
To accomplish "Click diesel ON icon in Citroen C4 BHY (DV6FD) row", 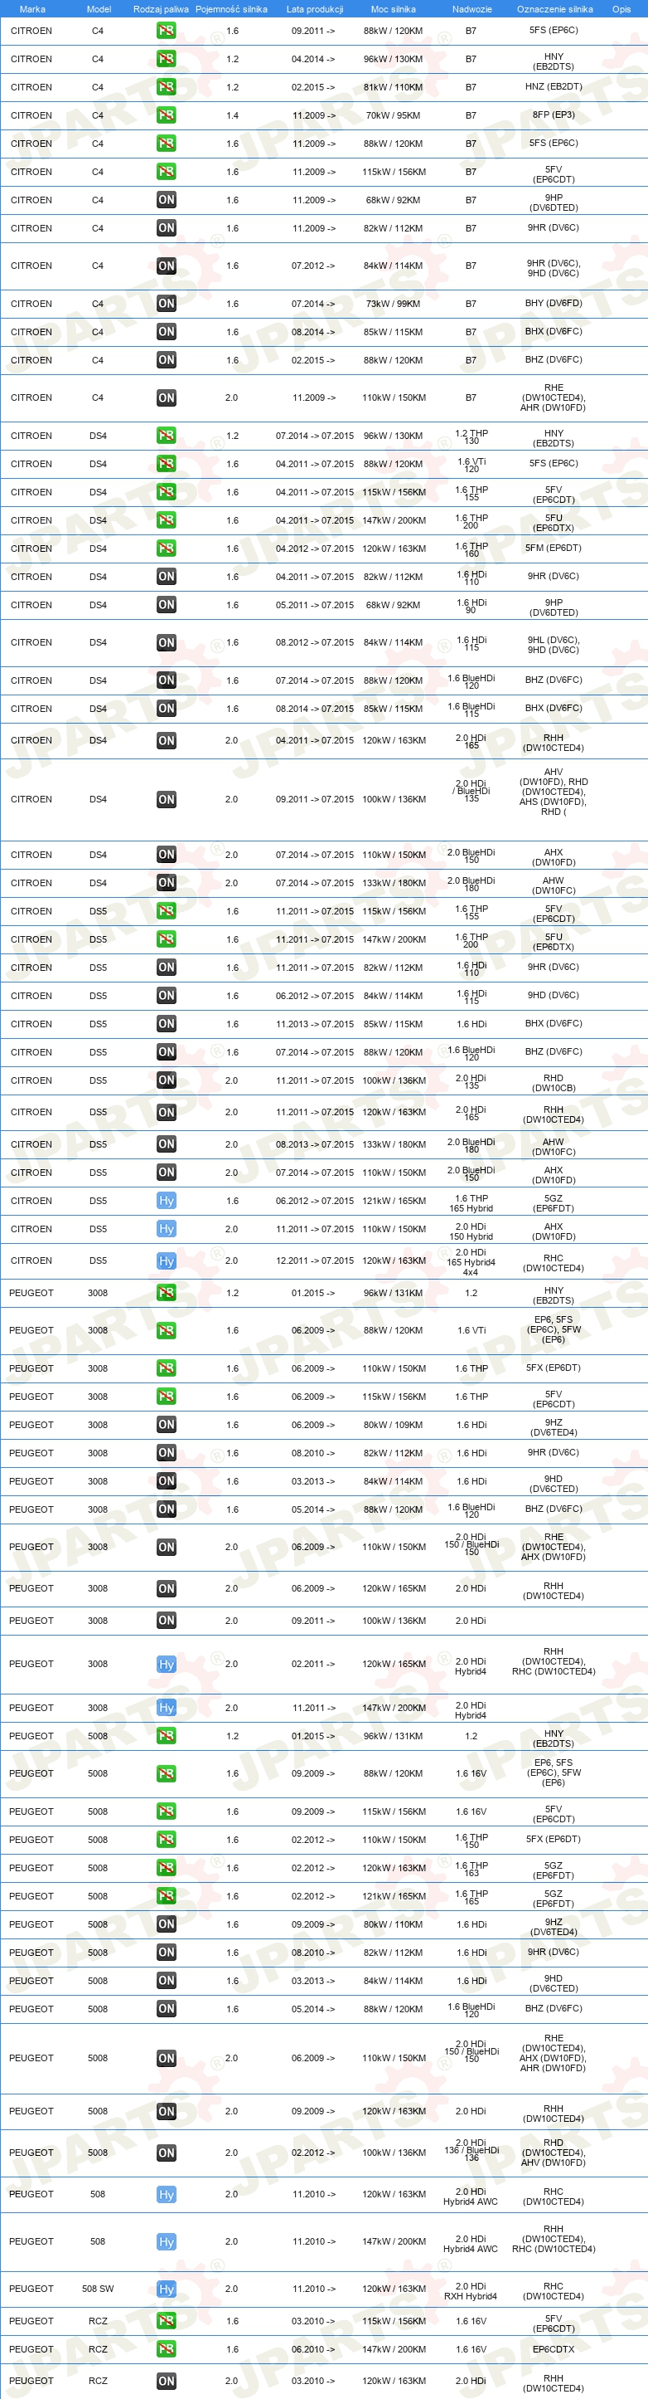I will click(167, 304).
